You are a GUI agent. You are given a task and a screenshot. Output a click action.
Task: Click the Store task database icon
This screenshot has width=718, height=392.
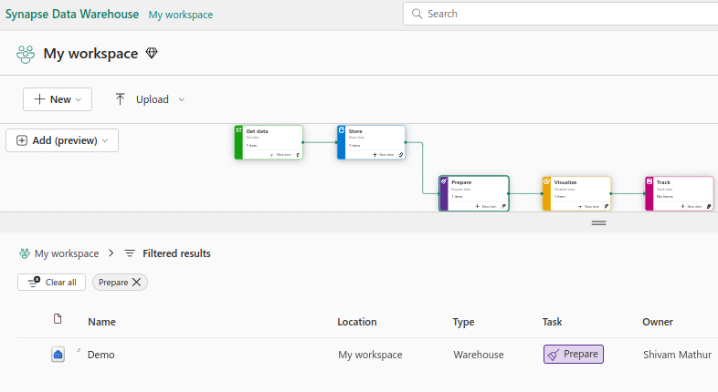pos(342,131)
